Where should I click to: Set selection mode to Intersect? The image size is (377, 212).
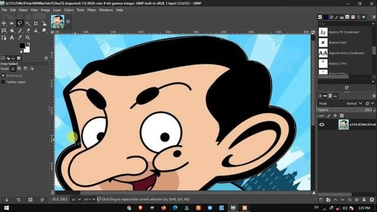(32, 69)
